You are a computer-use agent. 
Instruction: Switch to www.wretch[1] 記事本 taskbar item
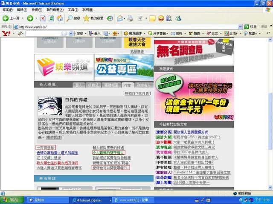[x=133, y=200]
